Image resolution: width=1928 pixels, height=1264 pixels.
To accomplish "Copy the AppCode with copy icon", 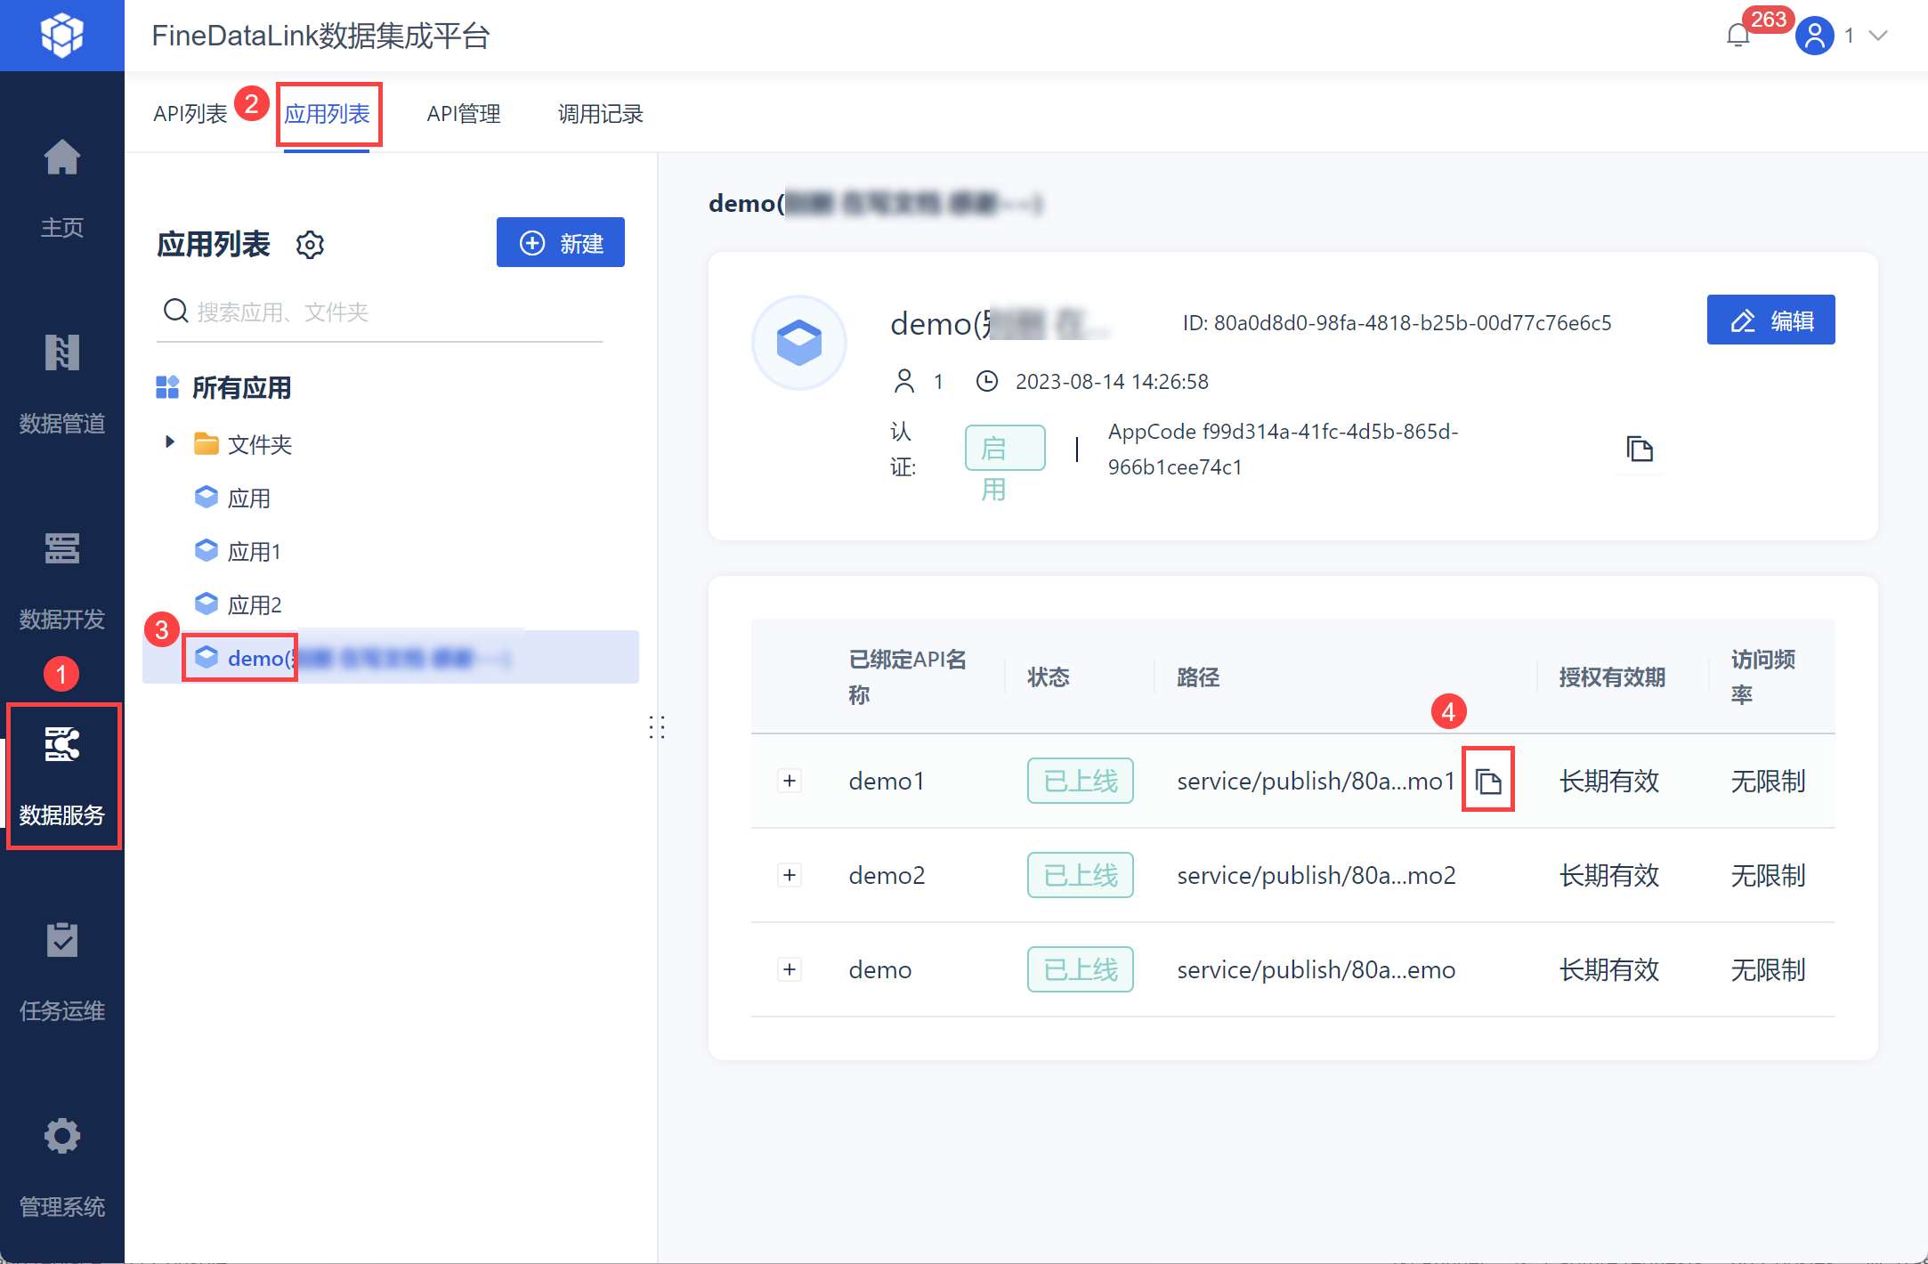I will pyautogui.click(x=1639, y=449).
